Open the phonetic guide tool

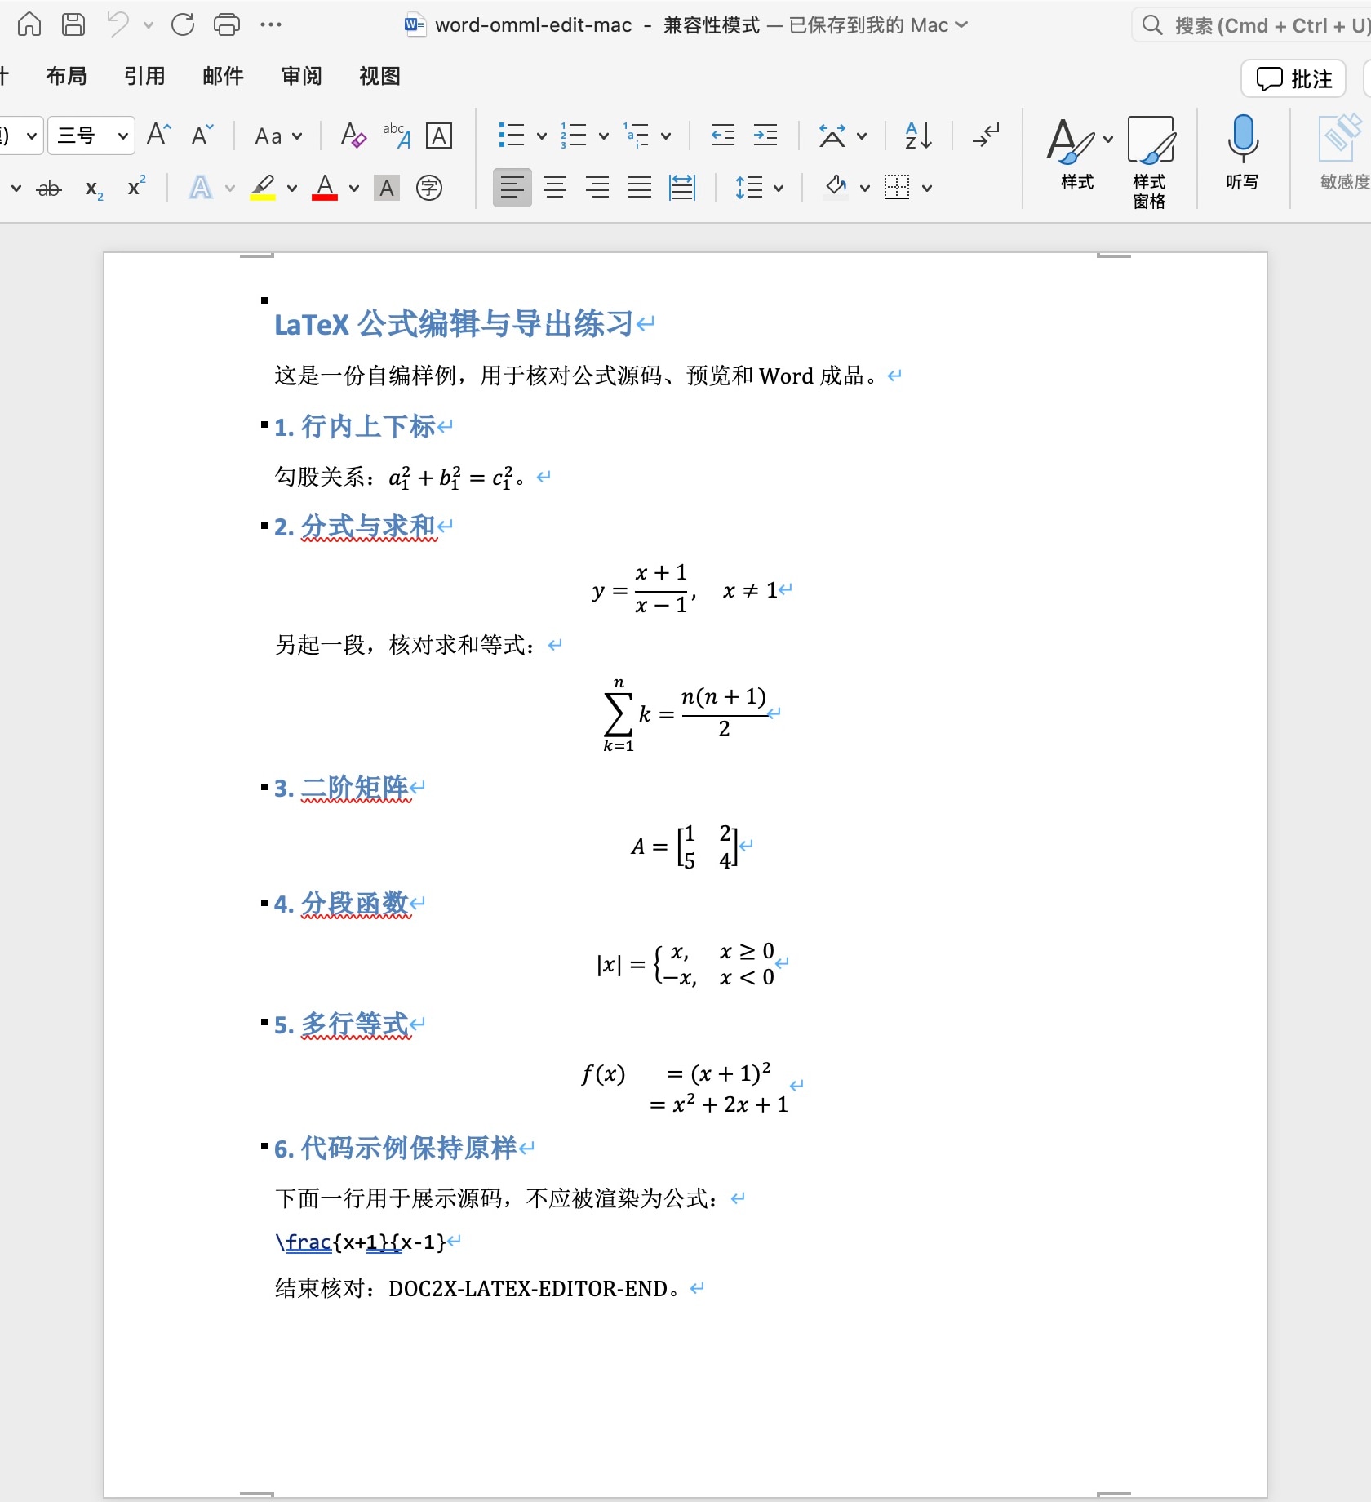tap(396, 135)
